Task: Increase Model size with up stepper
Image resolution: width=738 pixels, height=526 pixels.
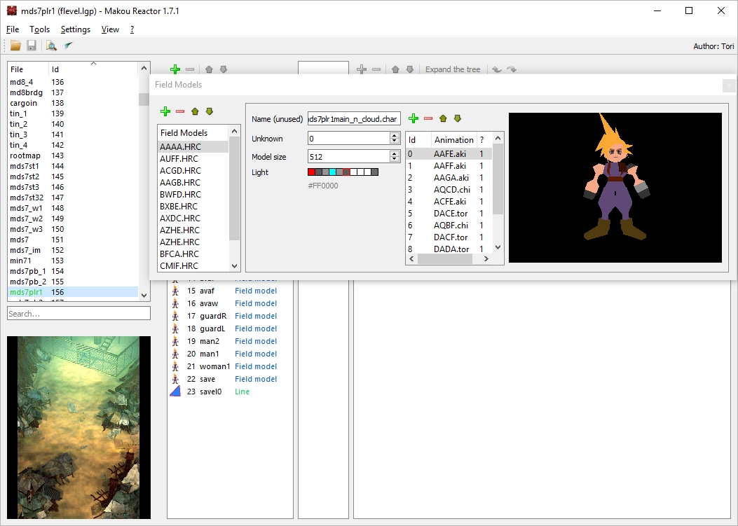Action: (x=394, y=153)
